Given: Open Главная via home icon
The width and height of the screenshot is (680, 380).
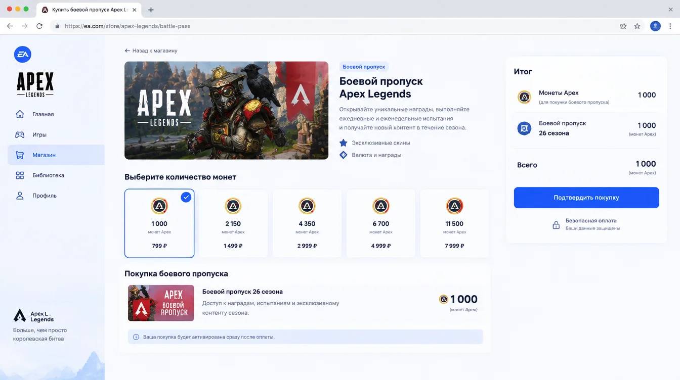Looking at the screenshot, I should pyautogui.click(x=20, y=114).
